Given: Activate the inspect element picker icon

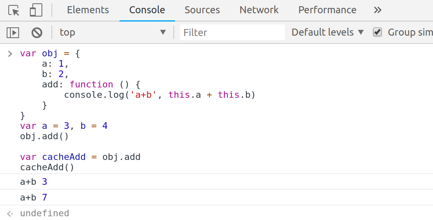Looking at the screenshot, I should click(x=14, y=10).
